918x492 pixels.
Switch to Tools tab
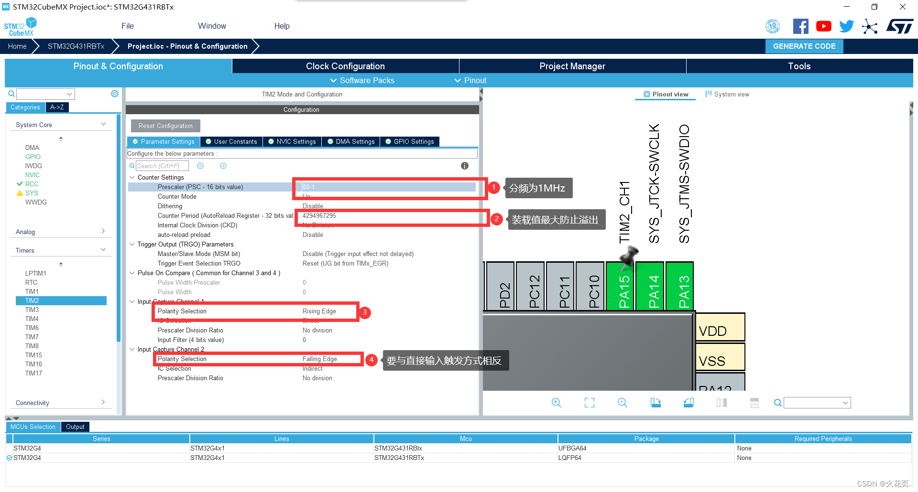pos(799,66)
